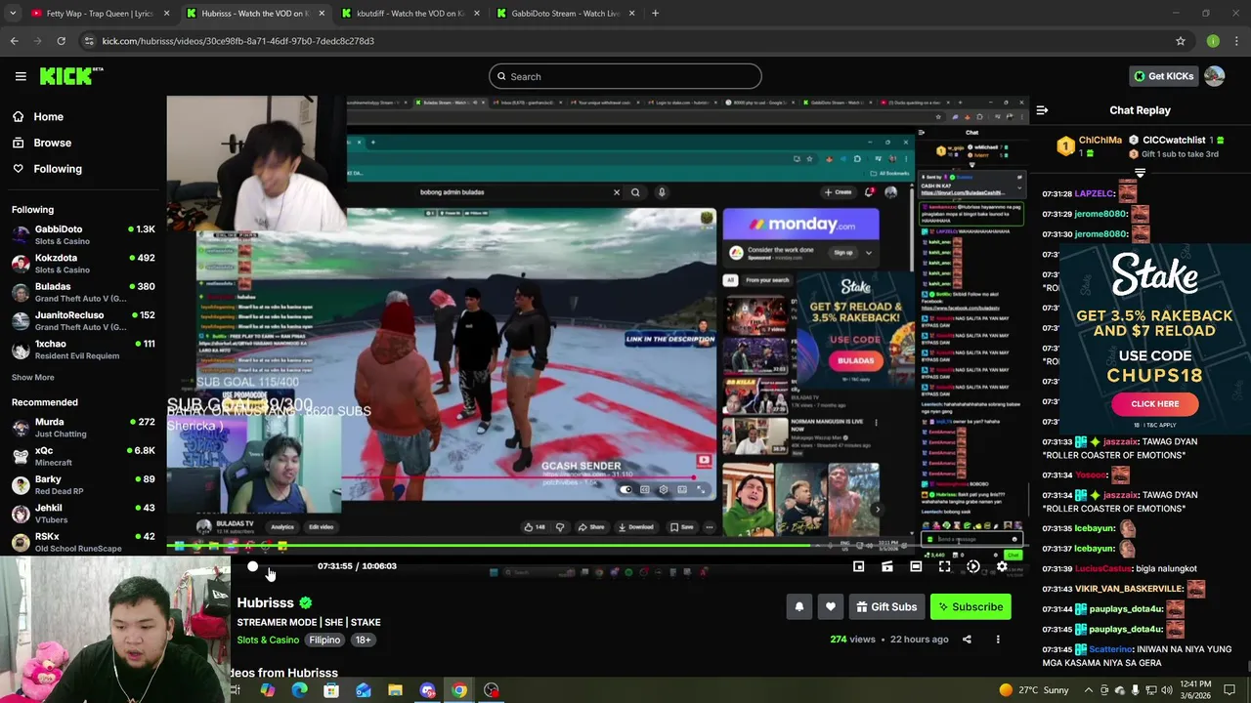Open Copilot from the taskbar
1251x703 pixels.
pos(268,690)
